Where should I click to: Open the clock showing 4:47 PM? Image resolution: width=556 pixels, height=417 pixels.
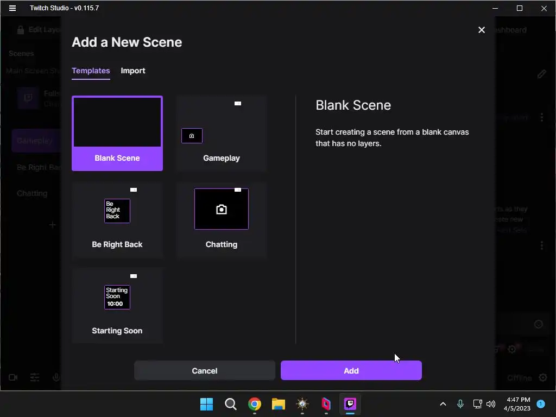517,404
